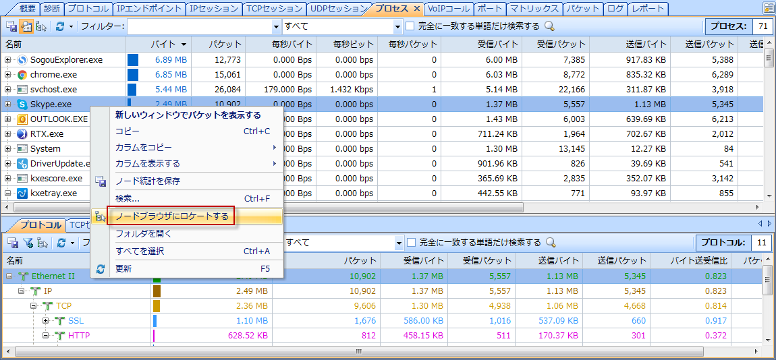This screenshot has width=776, height=360.
Task: Switch to the VoIPコール tab
Action: click(449, 9)
